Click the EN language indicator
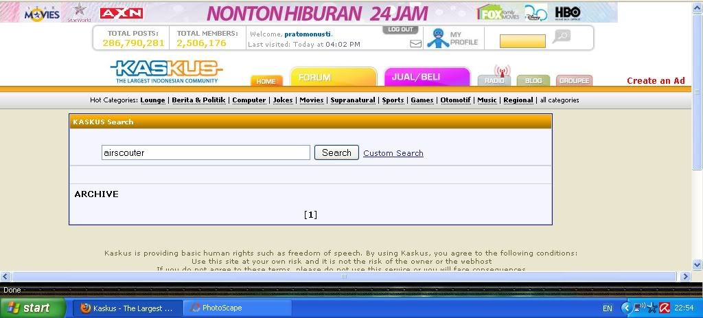 [x=607, y=308]
